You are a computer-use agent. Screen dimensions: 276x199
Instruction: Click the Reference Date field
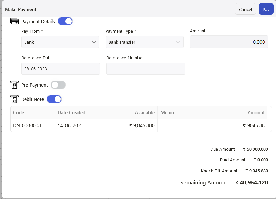(61, 69)
